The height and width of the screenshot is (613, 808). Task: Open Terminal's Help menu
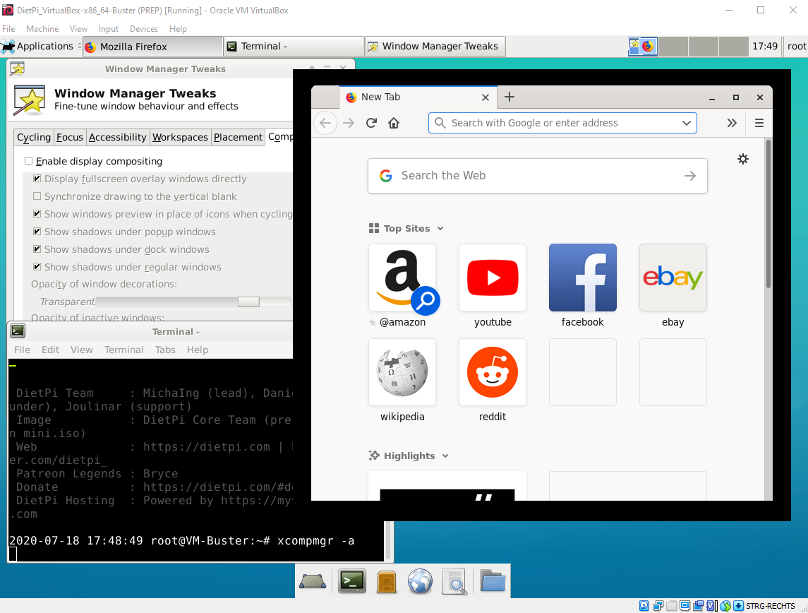point(198,350)
